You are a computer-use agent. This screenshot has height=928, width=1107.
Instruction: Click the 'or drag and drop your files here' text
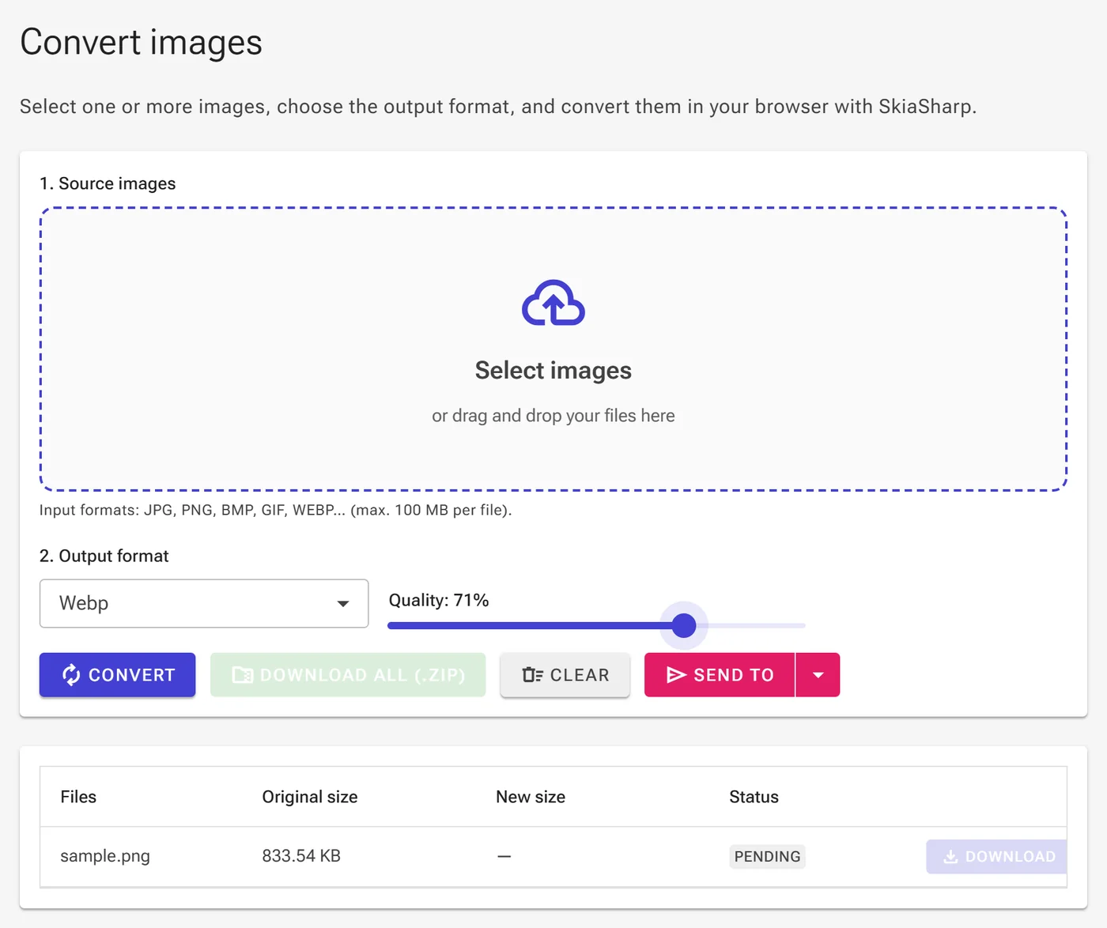click(x=553, y=416)
